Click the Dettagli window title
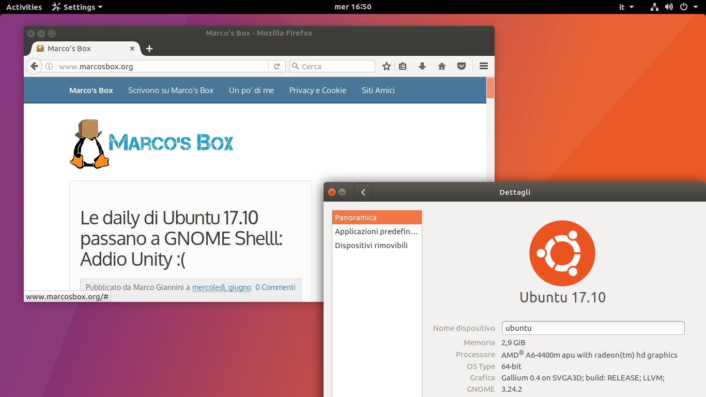Image resolution: width=706 pixels, height=397 pixels. [515, 192]
